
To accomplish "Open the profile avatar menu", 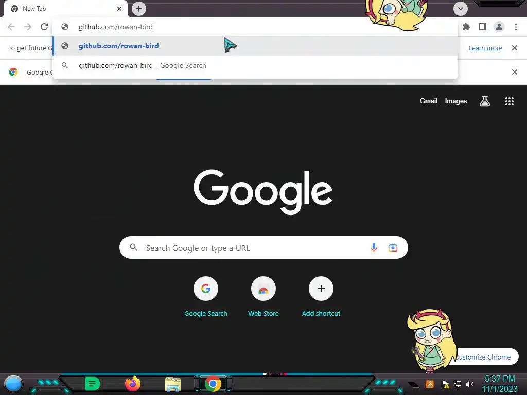I will tap(499, 27).
